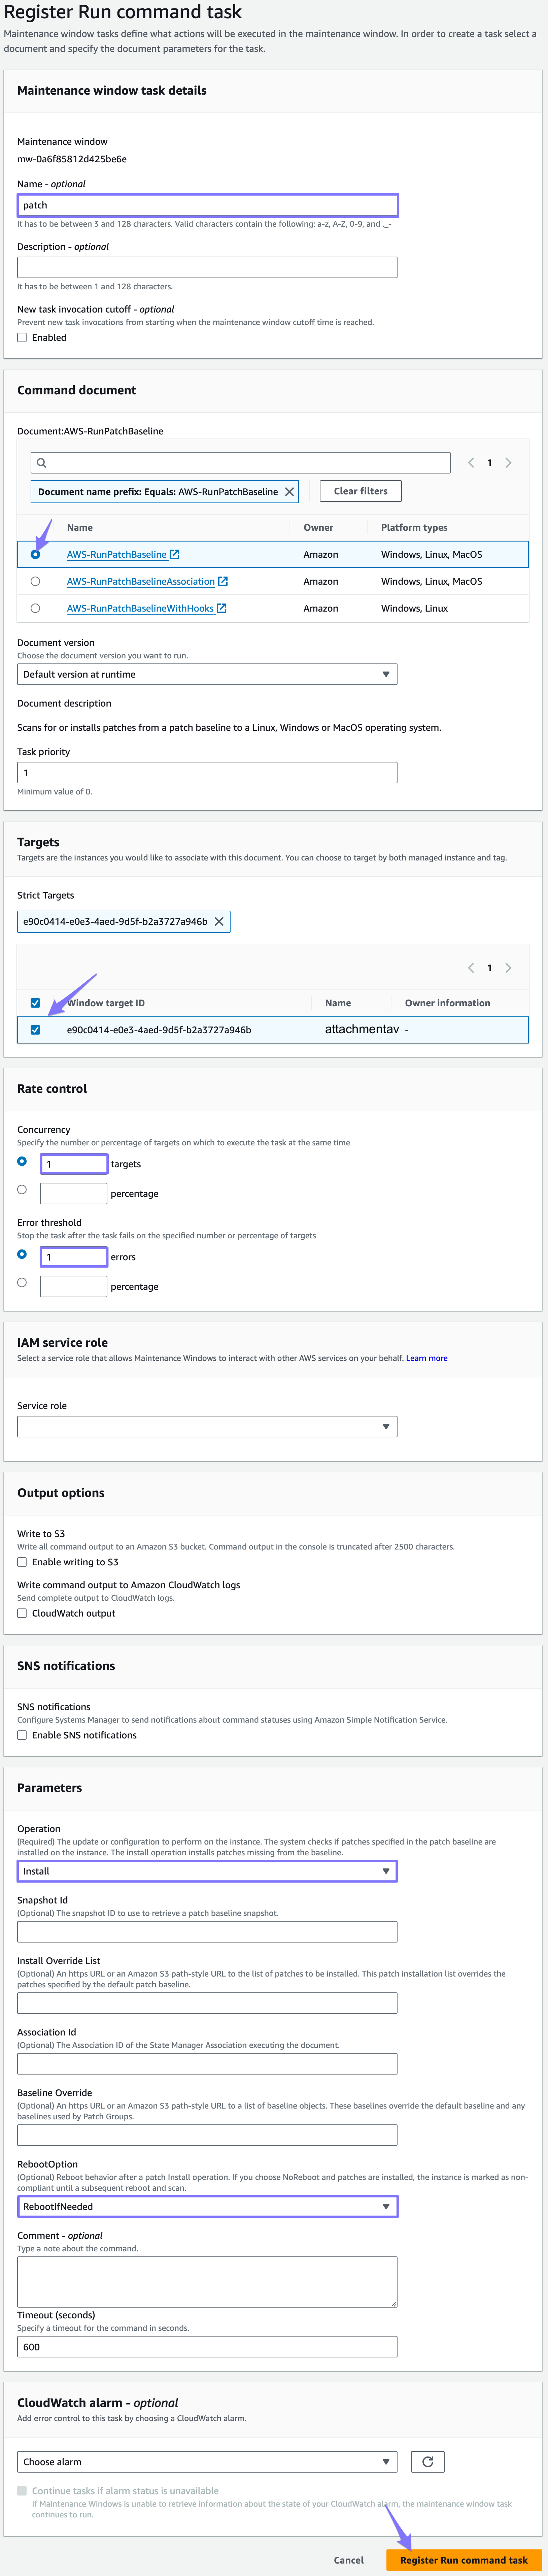Enable the New task invocation cutoff checkbox

pyautogui.click(x=22, y=338)
